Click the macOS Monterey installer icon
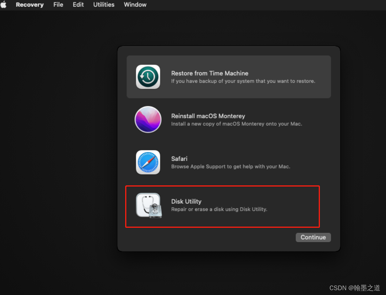This screenshot has width=386, height=295. click(x=148, y=119)
